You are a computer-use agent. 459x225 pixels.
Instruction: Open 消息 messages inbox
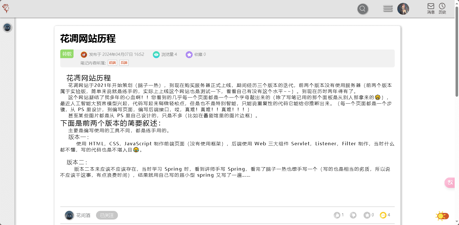click(x=431, y=8)
